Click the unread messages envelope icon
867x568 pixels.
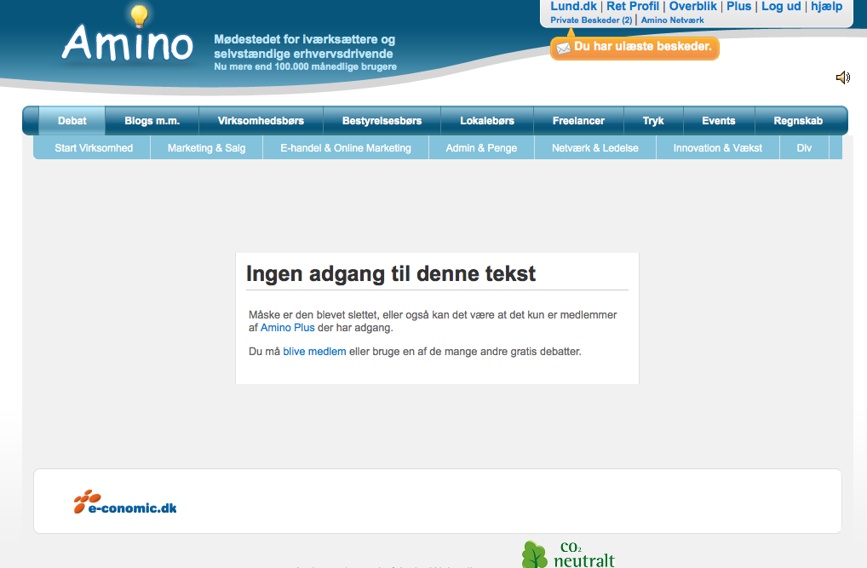tap(563, 48)
